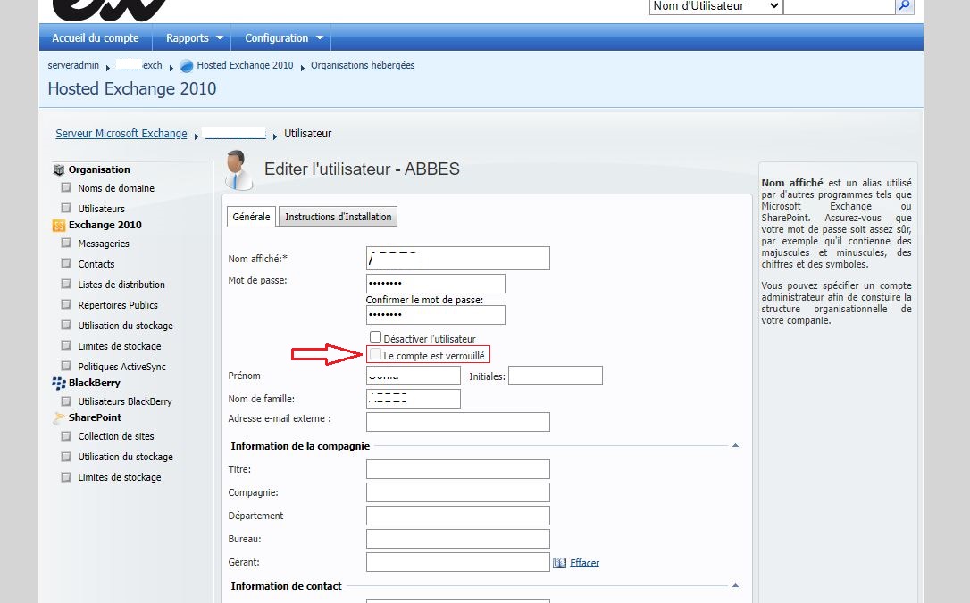This screenshot has width=970, height=603.
Task: Click the Initiales input field
Action: [x=556, y=376]
